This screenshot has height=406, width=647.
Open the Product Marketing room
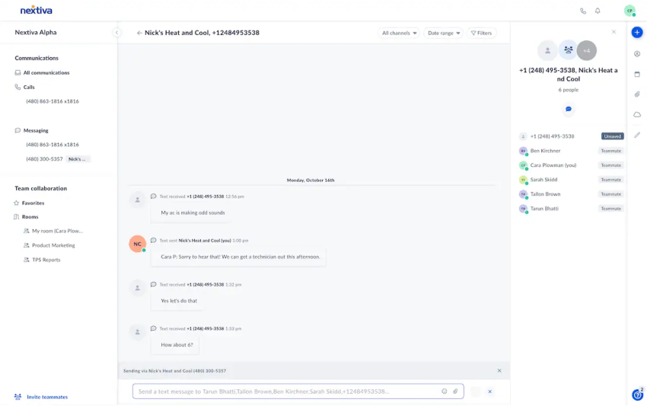(53, 245)
